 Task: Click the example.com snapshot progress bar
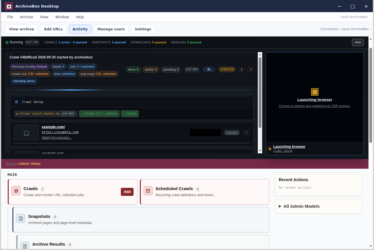point(132,143)
